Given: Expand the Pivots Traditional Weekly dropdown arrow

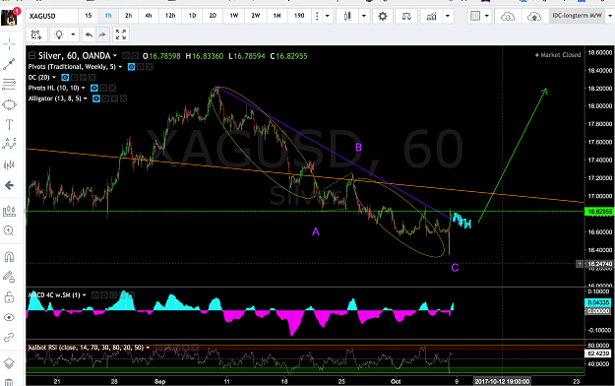Looking at the screenshot, I should pos(120,67).
